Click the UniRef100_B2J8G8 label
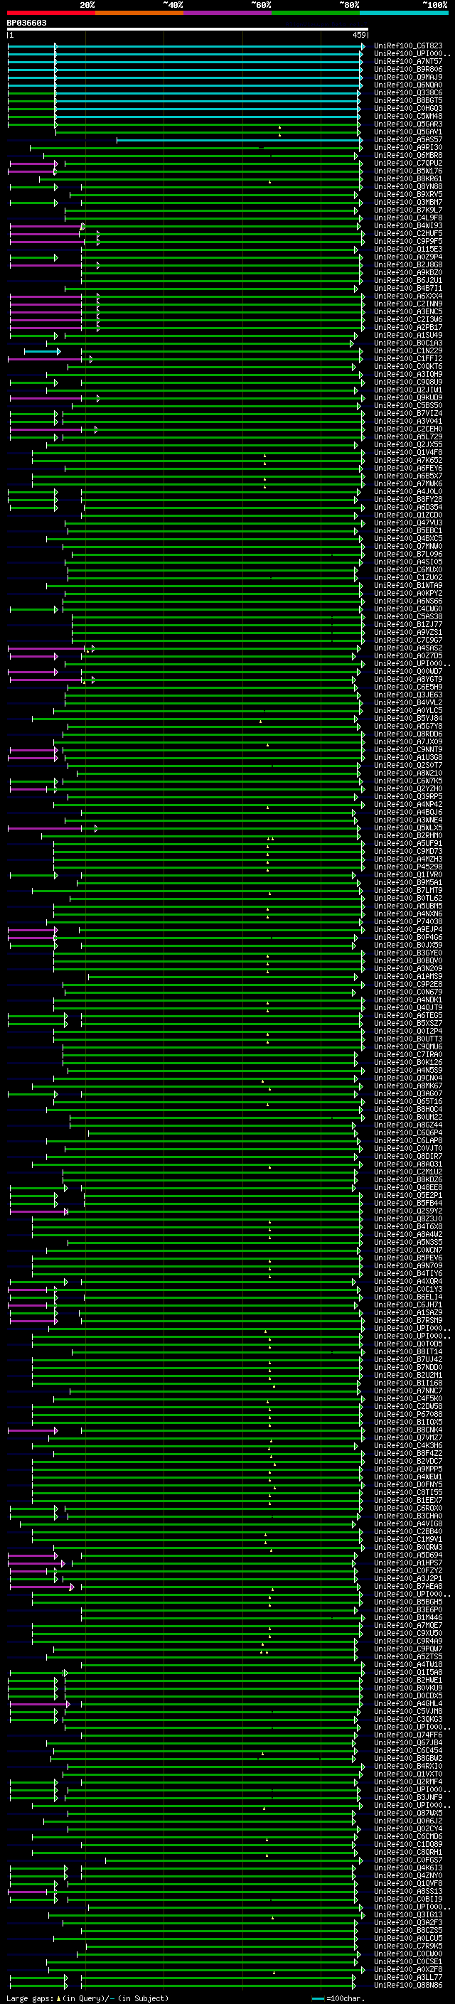 (408, 265)
